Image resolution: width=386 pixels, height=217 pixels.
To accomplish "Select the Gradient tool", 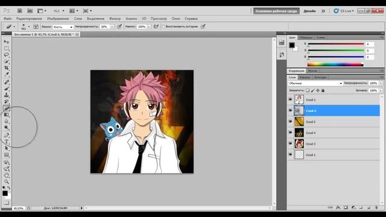I will (7, 115).
